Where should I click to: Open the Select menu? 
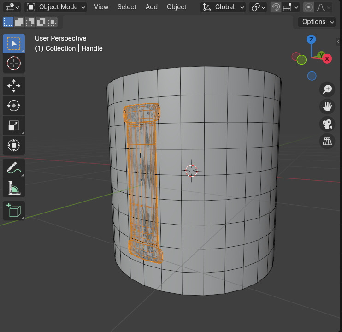(x=127, y=7)
